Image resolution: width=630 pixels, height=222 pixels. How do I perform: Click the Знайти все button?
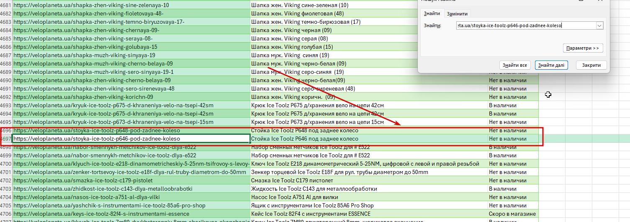[515, 65]
